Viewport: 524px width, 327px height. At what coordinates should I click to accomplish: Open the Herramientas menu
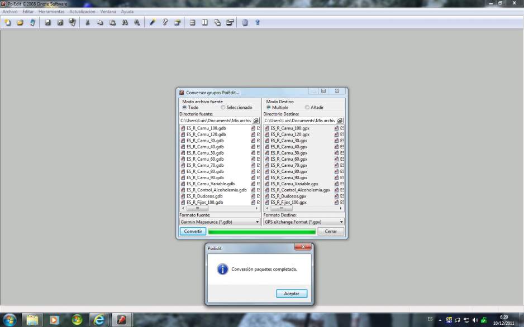tap(51, 11)
